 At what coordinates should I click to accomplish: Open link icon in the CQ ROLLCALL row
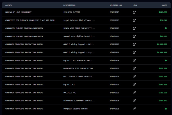click(134, 85)
